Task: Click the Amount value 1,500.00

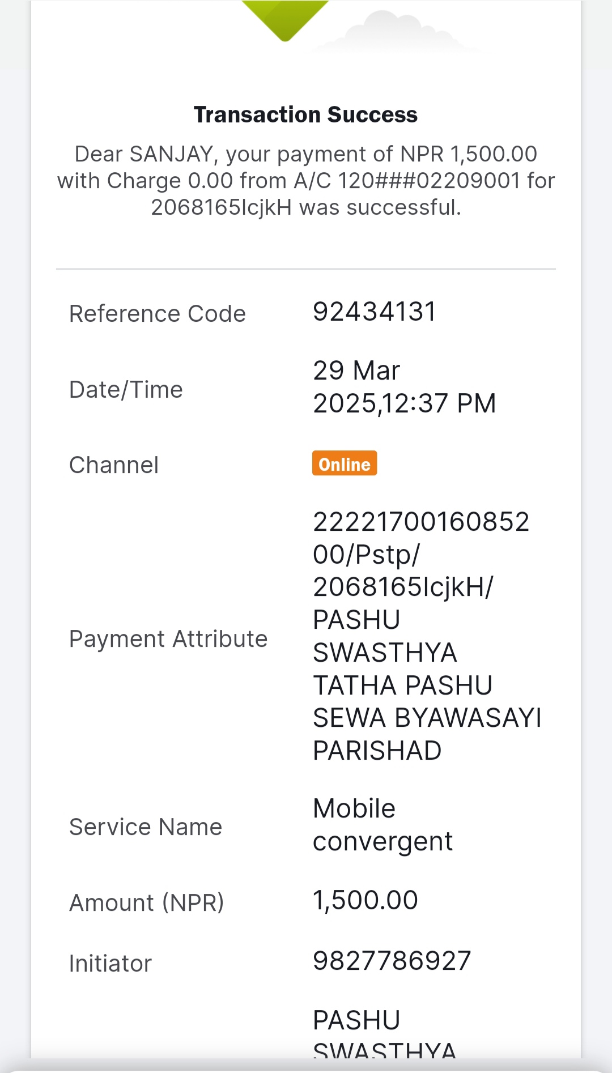Action: [365, 900]
